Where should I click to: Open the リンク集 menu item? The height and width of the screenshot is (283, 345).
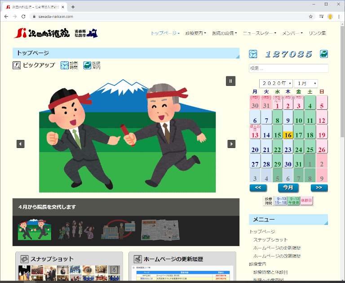(317, 33)
